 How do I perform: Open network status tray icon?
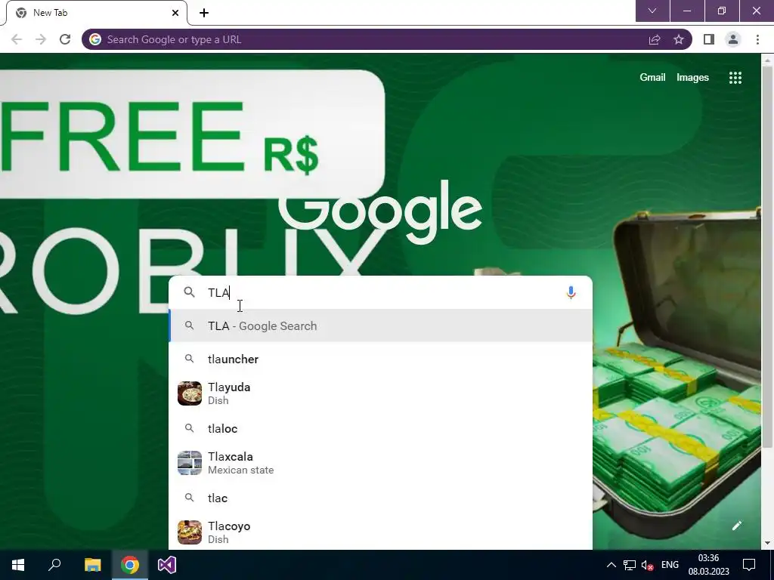pos(630,565)
